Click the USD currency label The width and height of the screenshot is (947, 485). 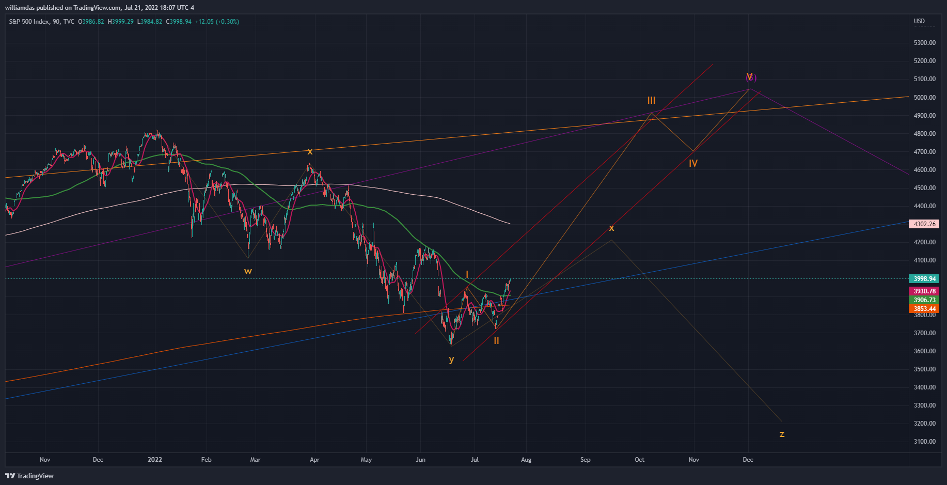point(919,21)
